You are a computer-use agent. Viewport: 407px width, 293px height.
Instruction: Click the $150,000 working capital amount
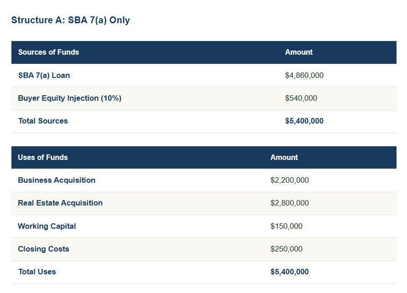click(287, 226)
